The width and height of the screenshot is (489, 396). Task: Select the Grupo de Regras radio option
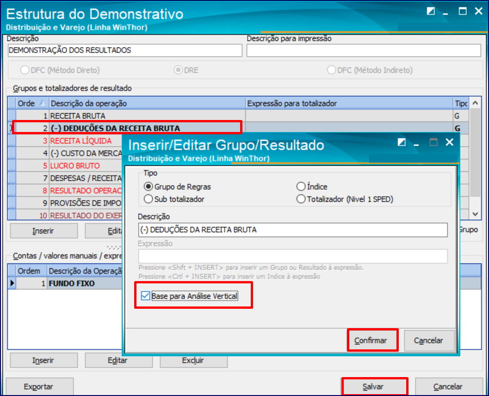pyautogui.click(x=149, y=186)
